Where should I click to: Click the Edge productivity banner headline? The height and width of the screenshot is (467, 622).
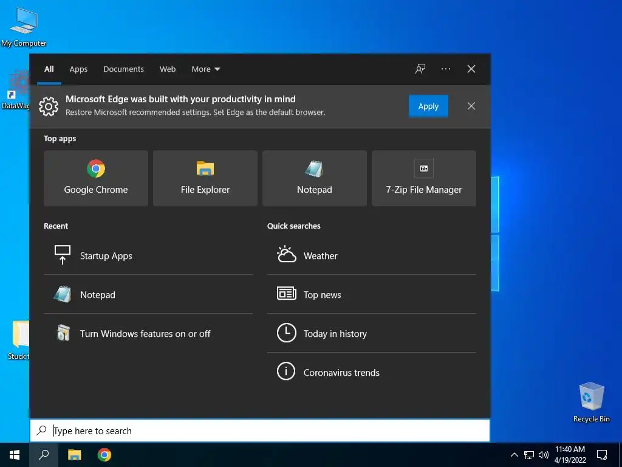tap(180, 99)
